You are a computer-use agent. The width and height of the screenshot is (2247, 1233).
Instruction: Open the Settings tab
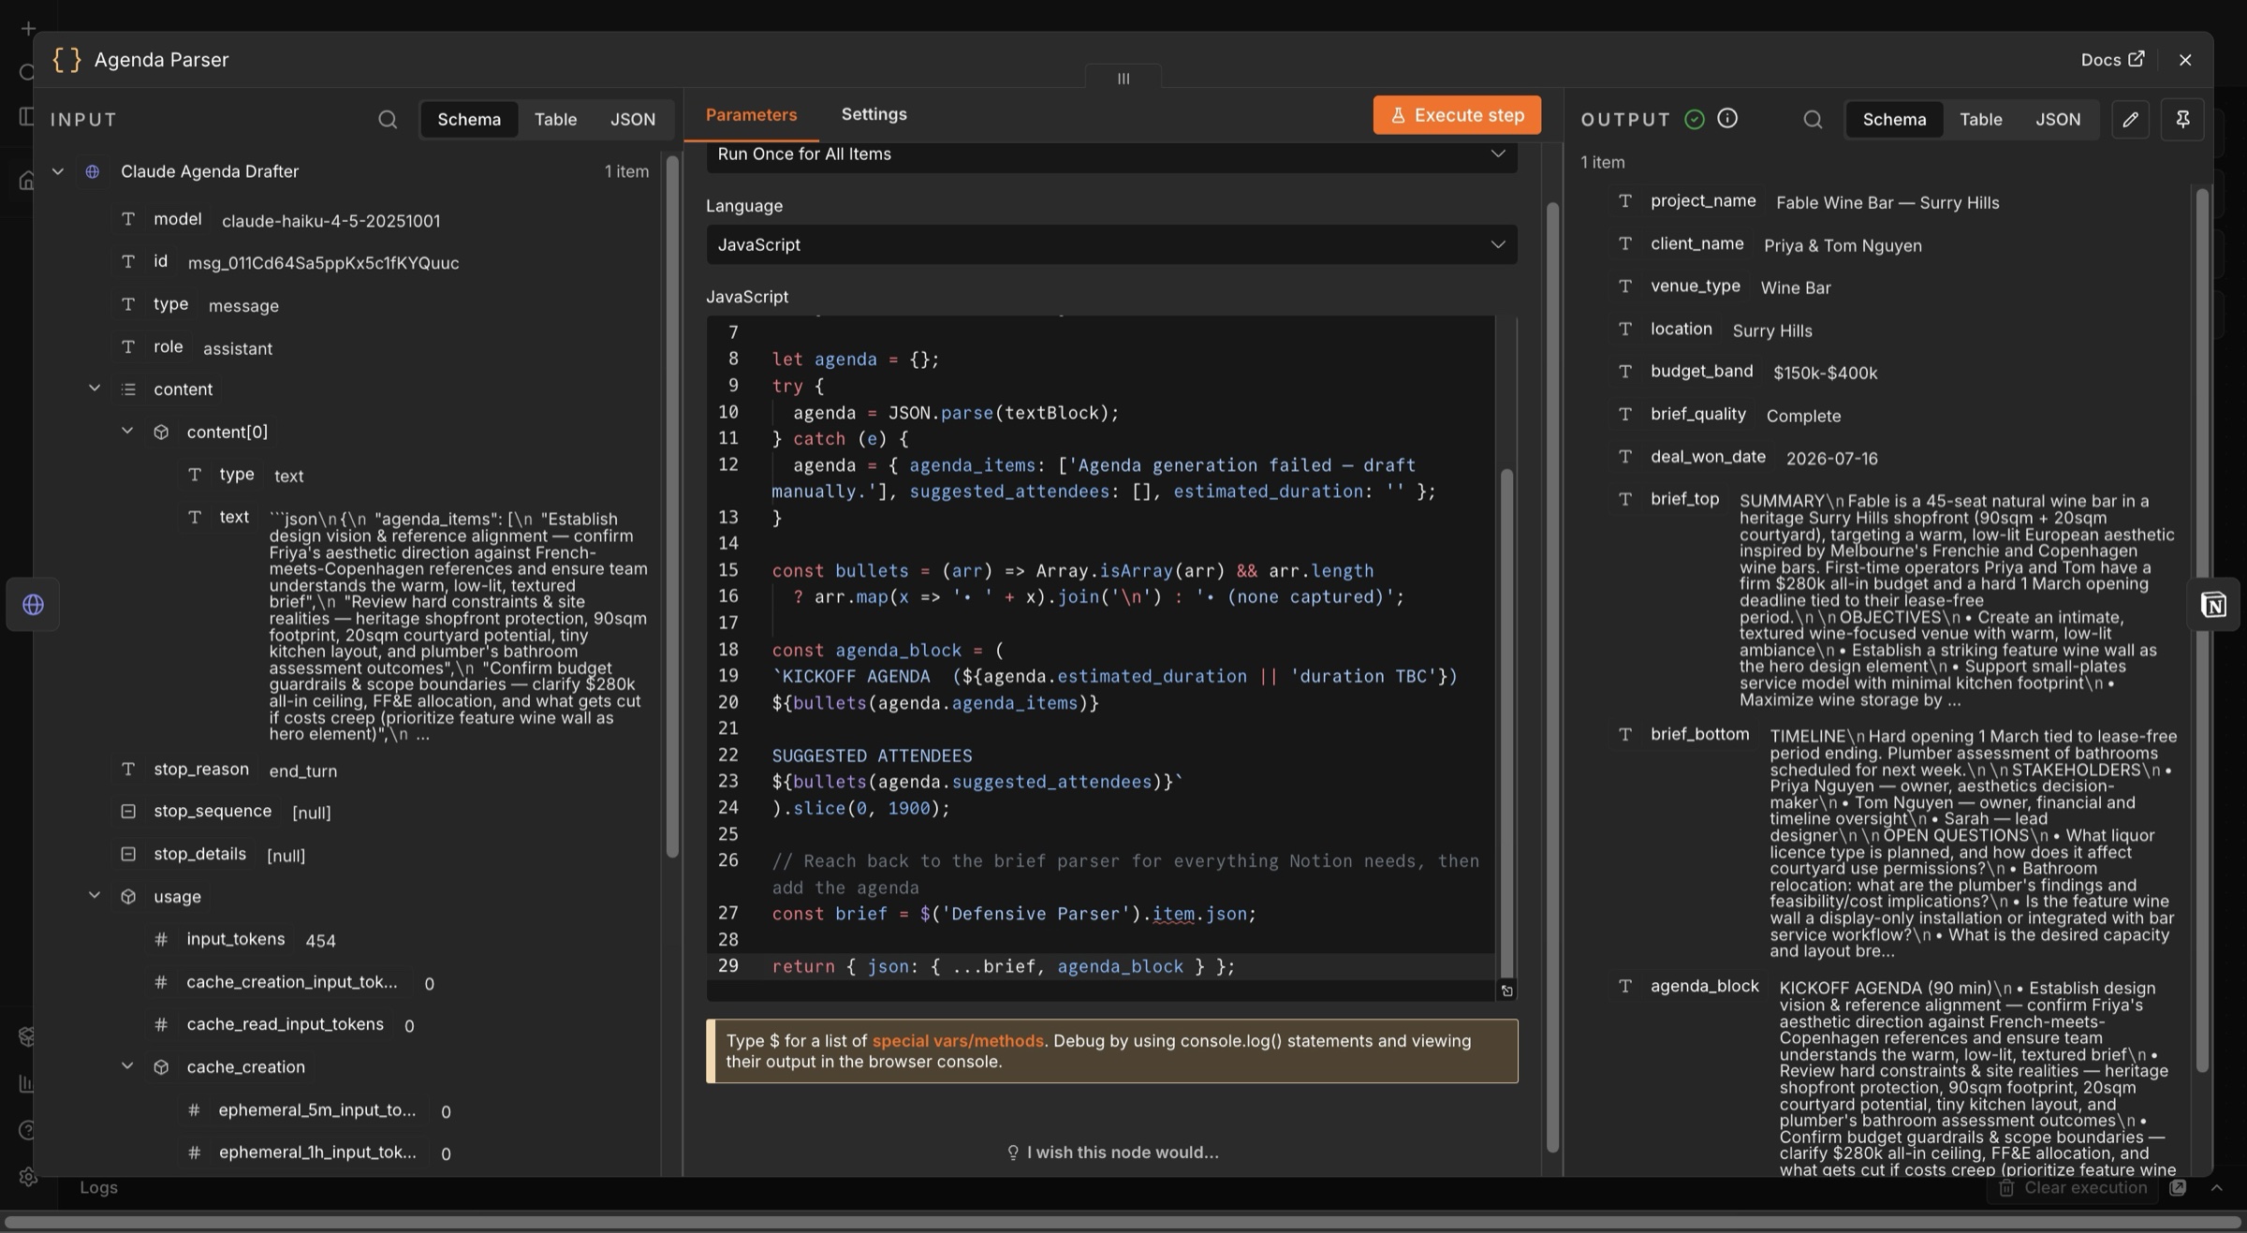[874, 114]
